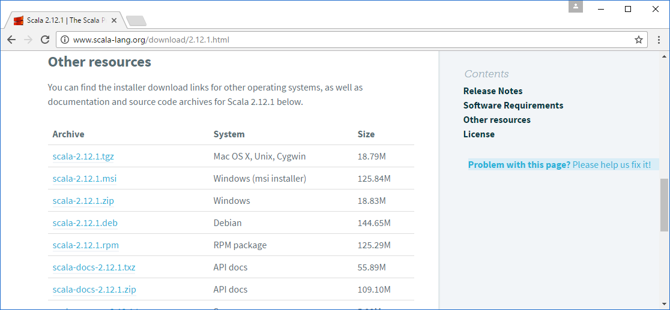
Task: Click 'API docs' cell in txz row
Action: pyautogui.click(x=231, y=267)
